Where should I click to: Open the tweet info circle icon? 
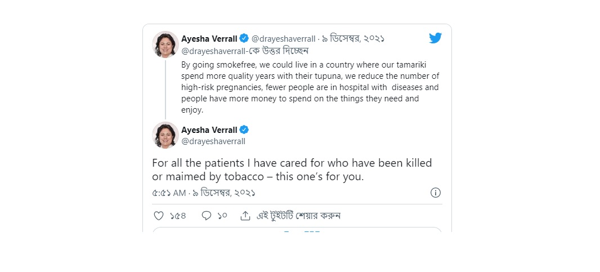pyautogui.click(x=435, y=193)
